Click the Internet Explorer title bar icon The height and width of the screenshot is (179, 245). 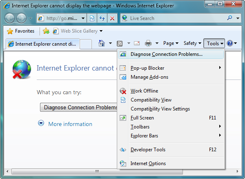tap(7, 6)
